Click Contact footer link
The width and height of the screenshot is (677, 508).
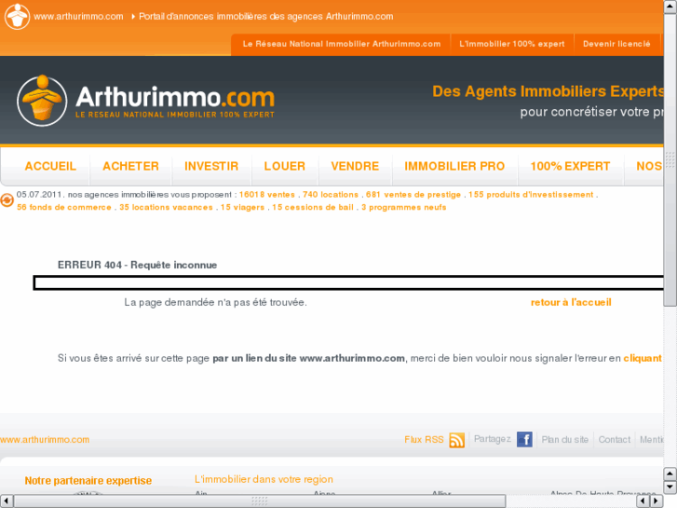[x=615, y=440]
